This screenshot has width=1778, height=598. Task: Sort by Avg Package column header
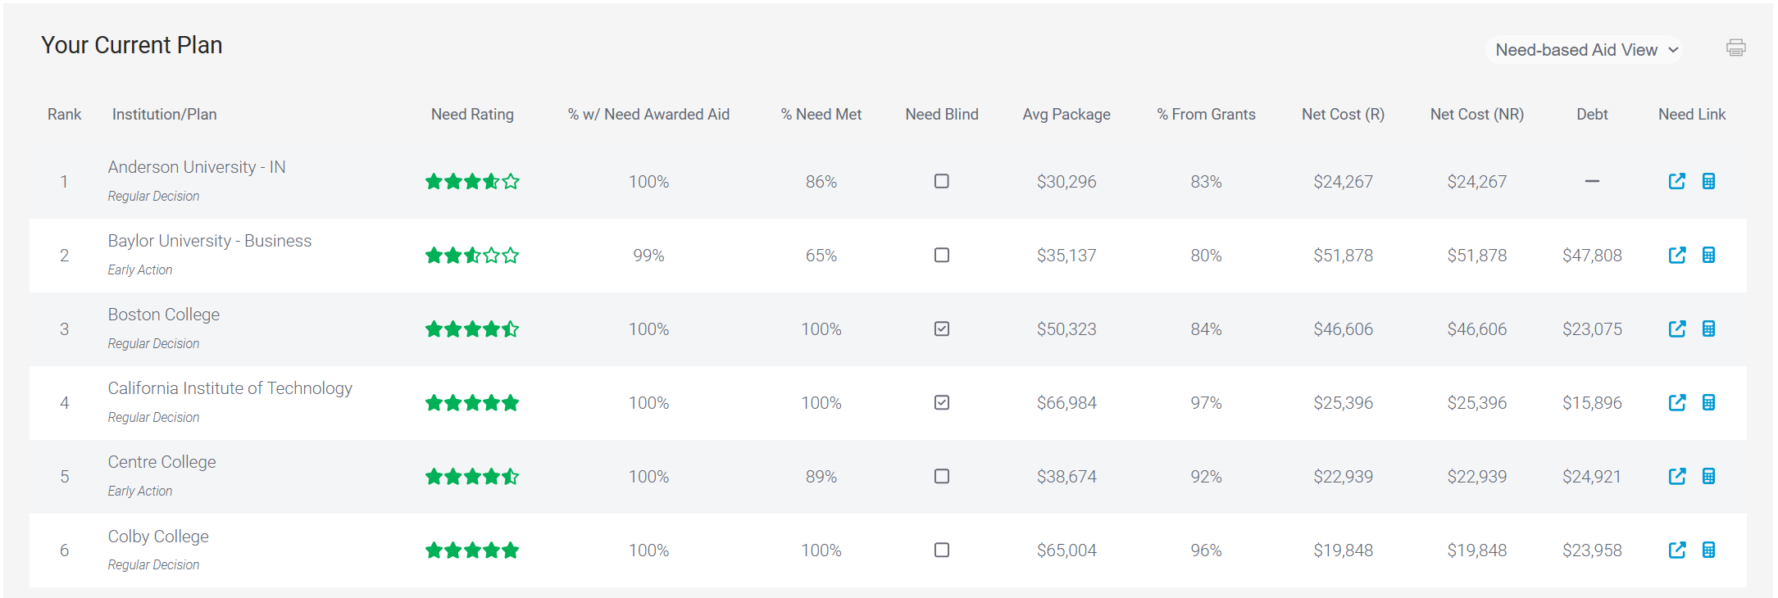pyautogui.click(x=1066, y=115)
